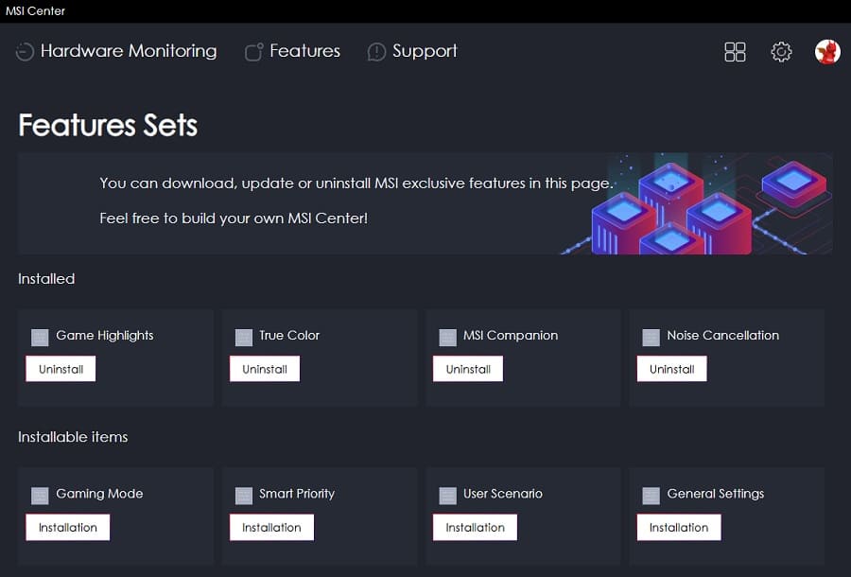Open the grid apps view icon
Viewport: 851px width, 577px height.
[735, 52]
